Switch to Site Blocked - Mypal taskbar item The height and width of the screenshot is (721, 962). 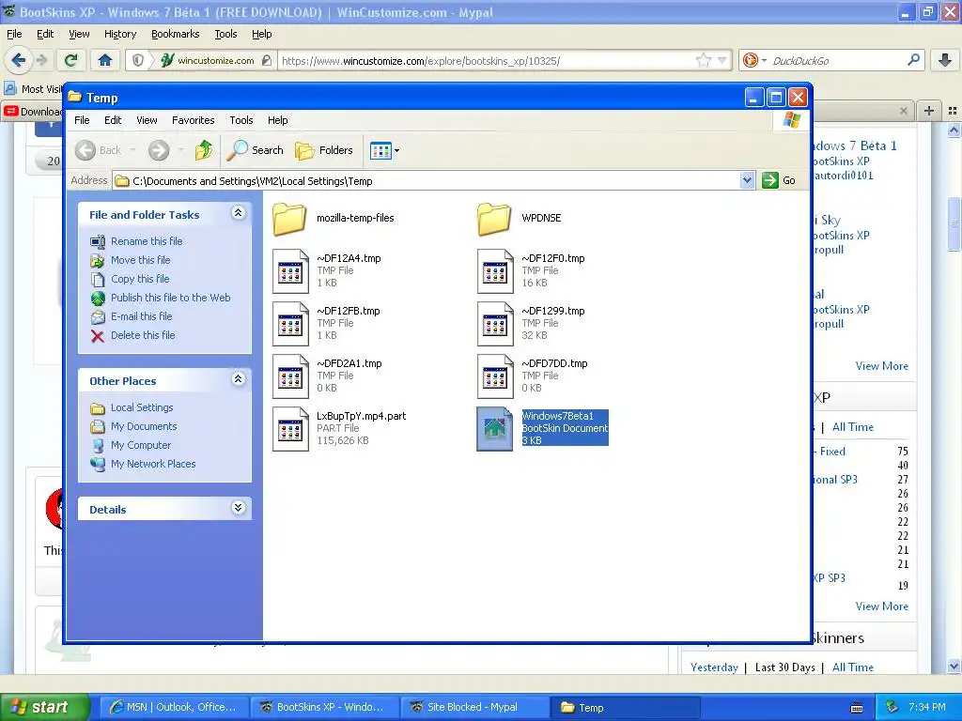click(474, 707)
